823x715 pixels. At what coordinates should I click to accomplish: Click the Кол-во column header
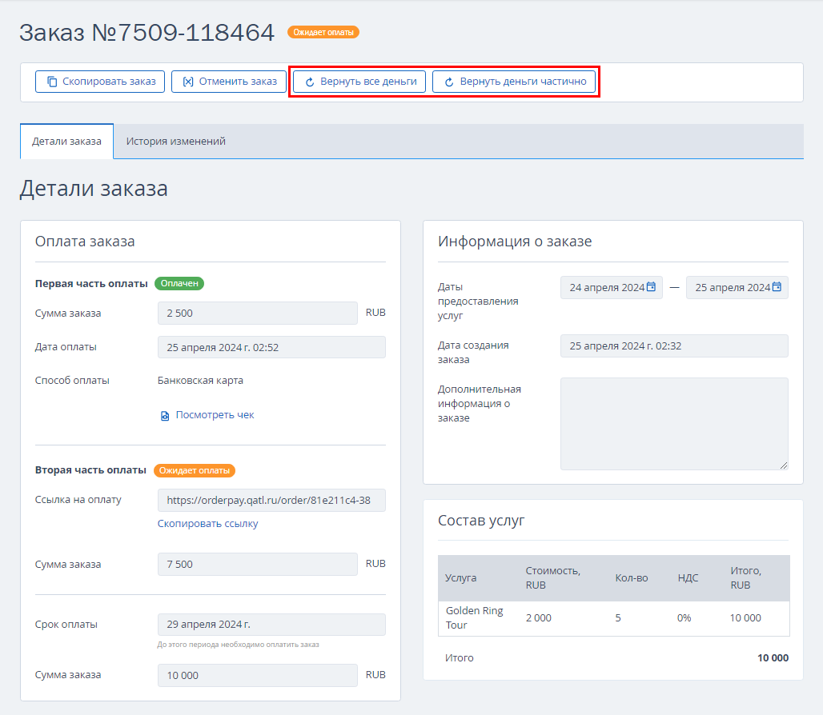coord(632,577)
